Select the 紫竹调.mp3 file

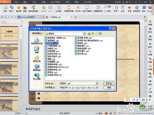[x=81, y=54]
